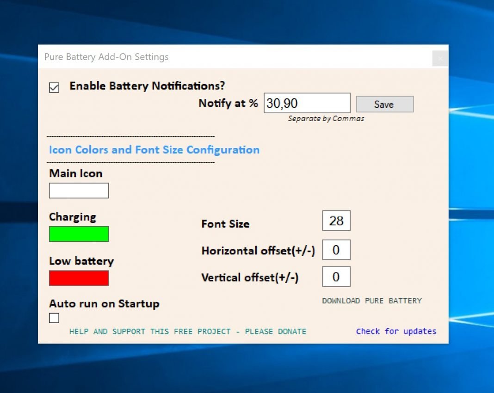Click the 'Horizontal offset(+/-)' label
This screenshot has height=393, width=494.
(258, 251)
